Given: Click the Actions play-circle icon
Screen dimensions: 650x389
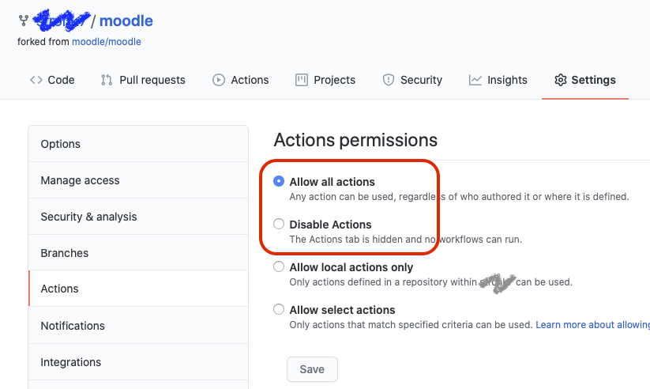Looking at the screenshot, I should [x=219, y=80].
